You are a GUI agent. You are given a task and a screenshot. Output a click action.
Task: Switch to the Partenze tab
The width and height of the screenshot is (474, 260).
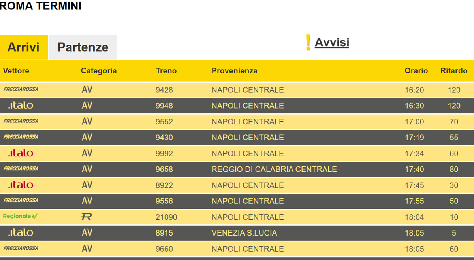83,47
